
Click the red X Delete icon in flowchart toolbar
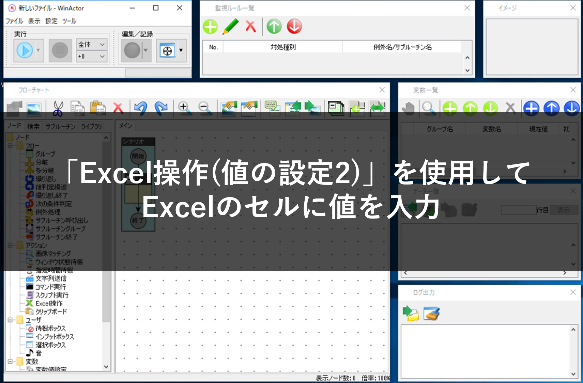click(118, 108)
